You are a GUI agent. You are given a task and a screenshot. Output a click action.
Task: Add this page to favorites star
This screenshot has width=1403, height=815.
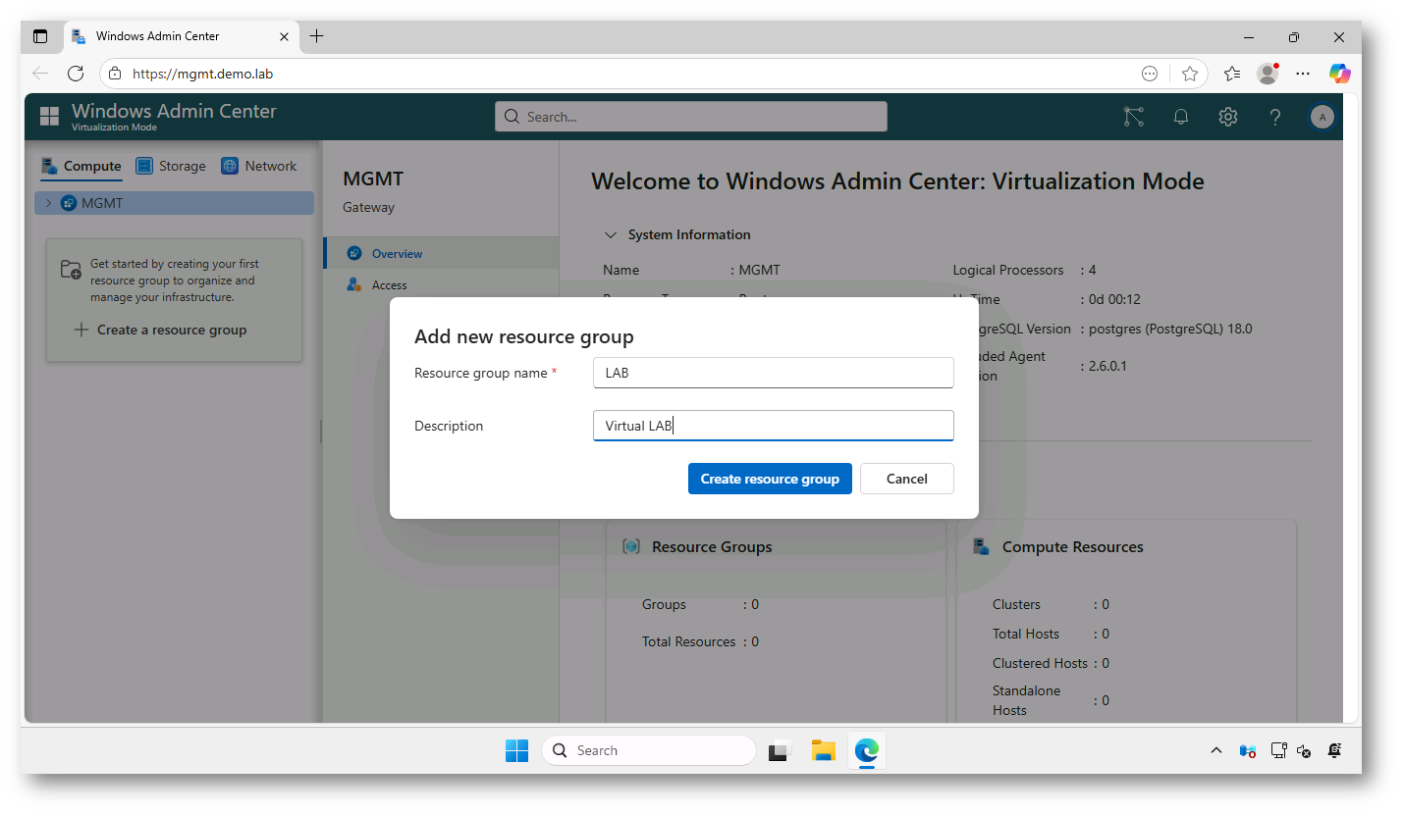click(1190, 74)
